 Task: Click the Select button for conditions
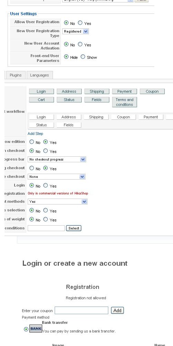pyautogui.click(x=74, y=228)
